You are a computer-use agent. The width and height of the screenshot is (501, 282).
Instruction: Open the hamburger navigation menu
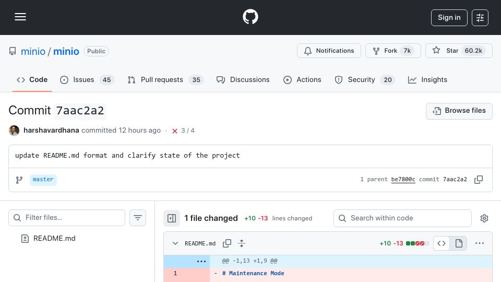pos(20,17)
